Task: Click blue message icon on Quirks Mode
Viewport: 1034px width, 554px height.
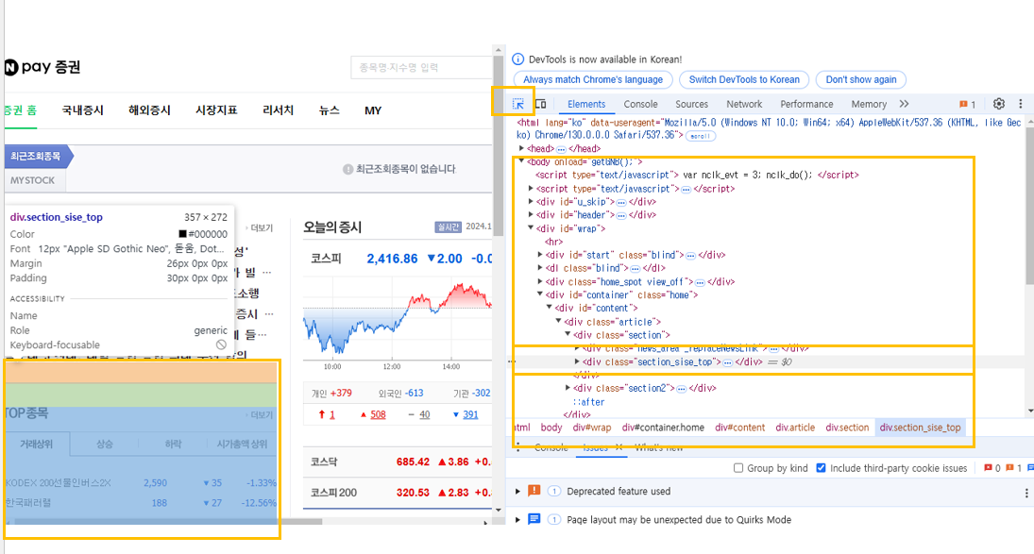Action: pos(534,519)
